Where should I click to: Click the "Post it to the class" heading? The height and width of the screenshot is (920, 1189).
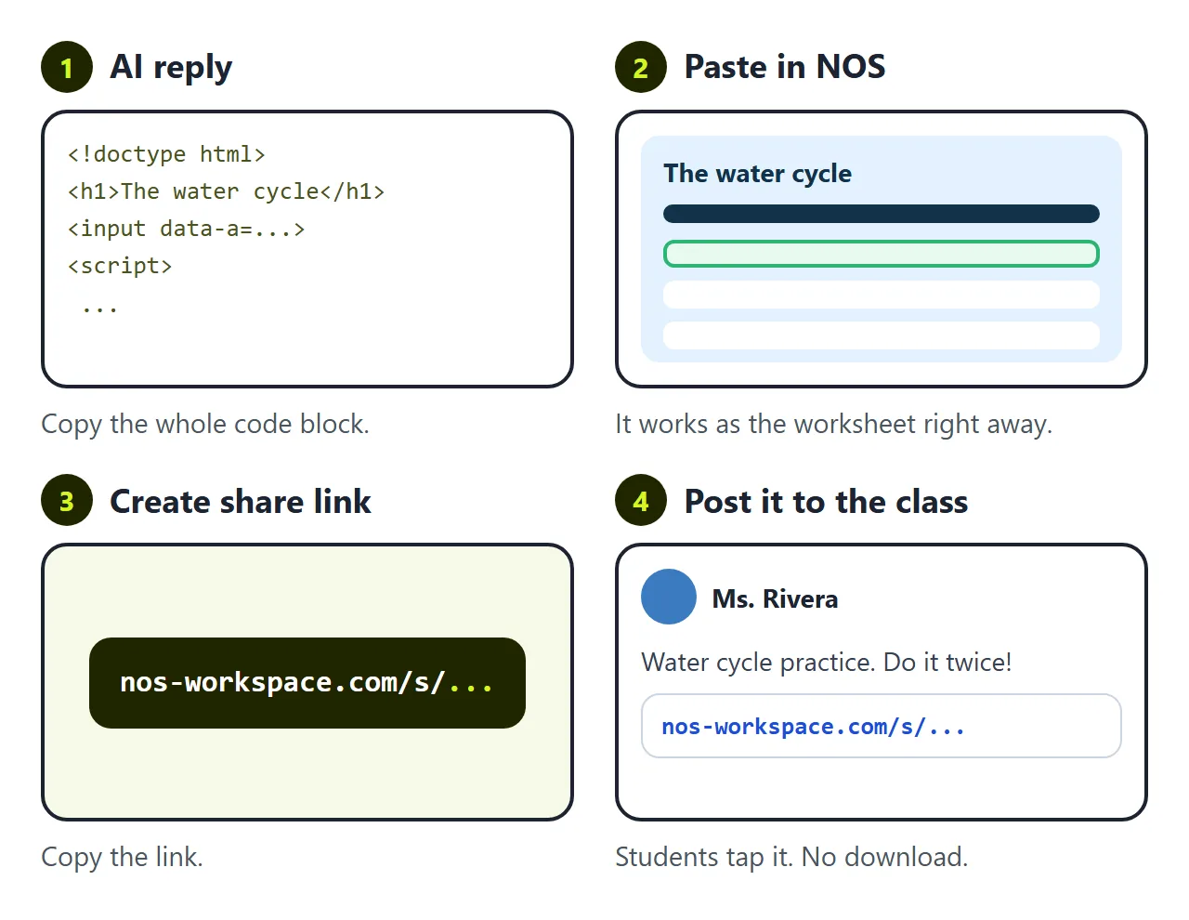click(826, 502)
